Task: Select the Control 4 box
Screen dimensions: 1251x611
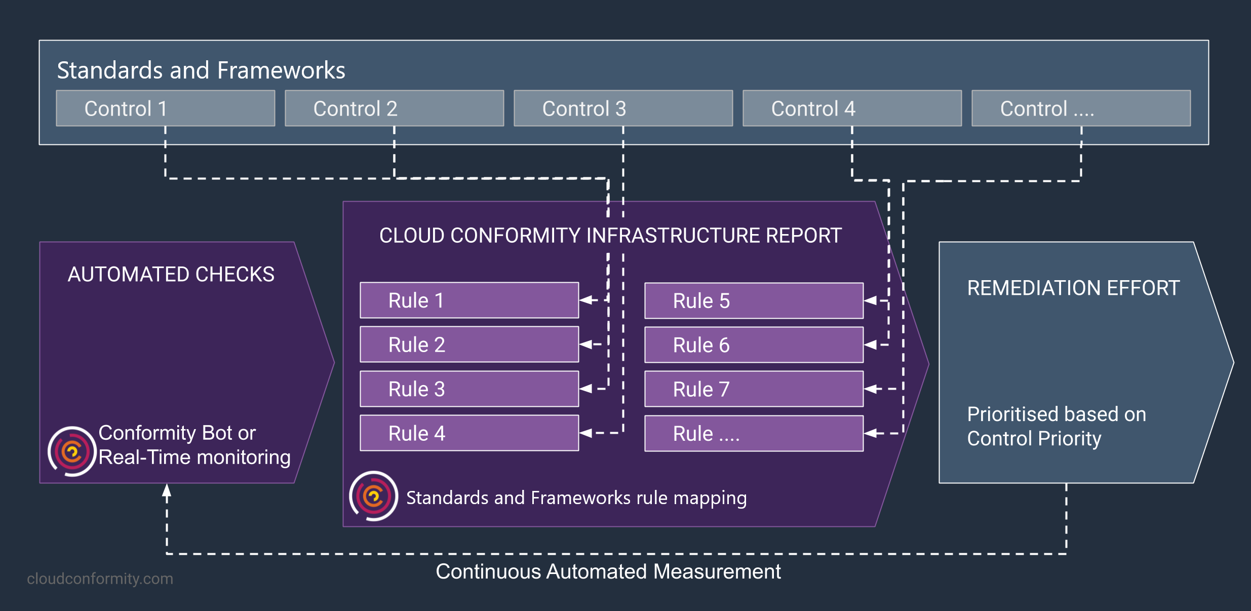Action: pos(852,108)
